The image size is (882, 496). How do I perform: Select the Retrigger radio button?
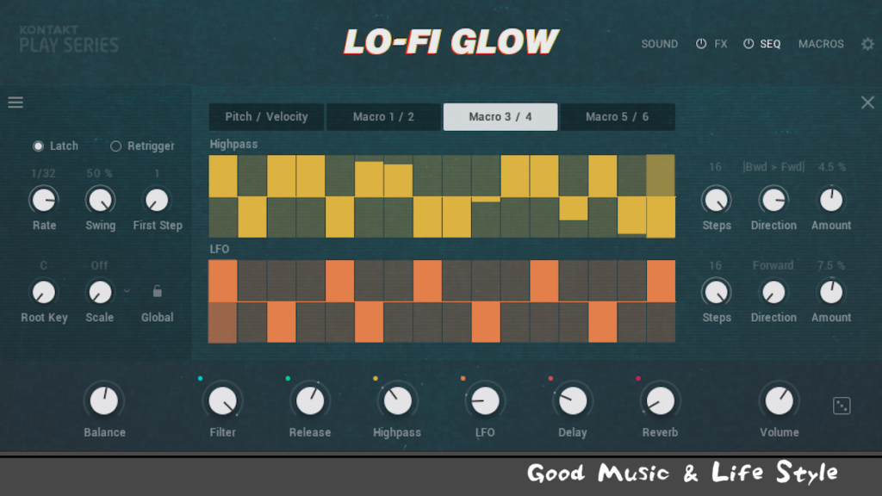pyautogui.click(x=115, y=146)
